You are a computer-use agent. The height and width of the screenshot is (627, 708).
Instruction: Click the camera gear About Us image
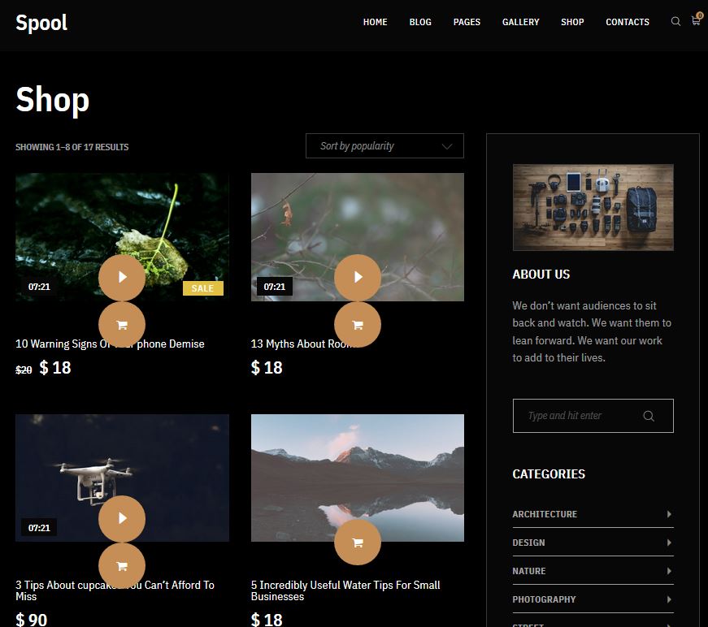pyautogui.click(x=593, y=207)
